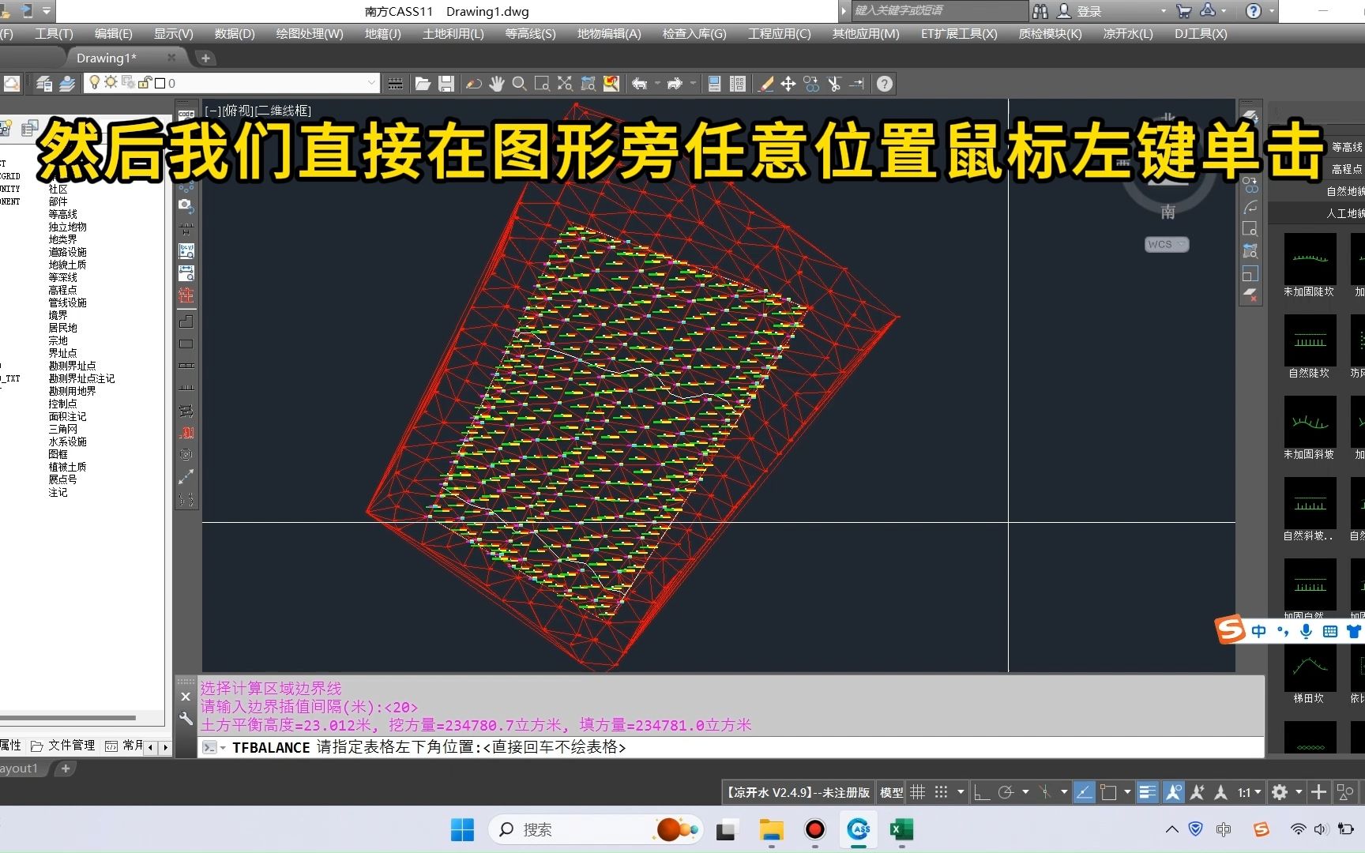Expand polar tracking angle dropdown arrow
This screenshot has width=1365, height=853.
1025,792
